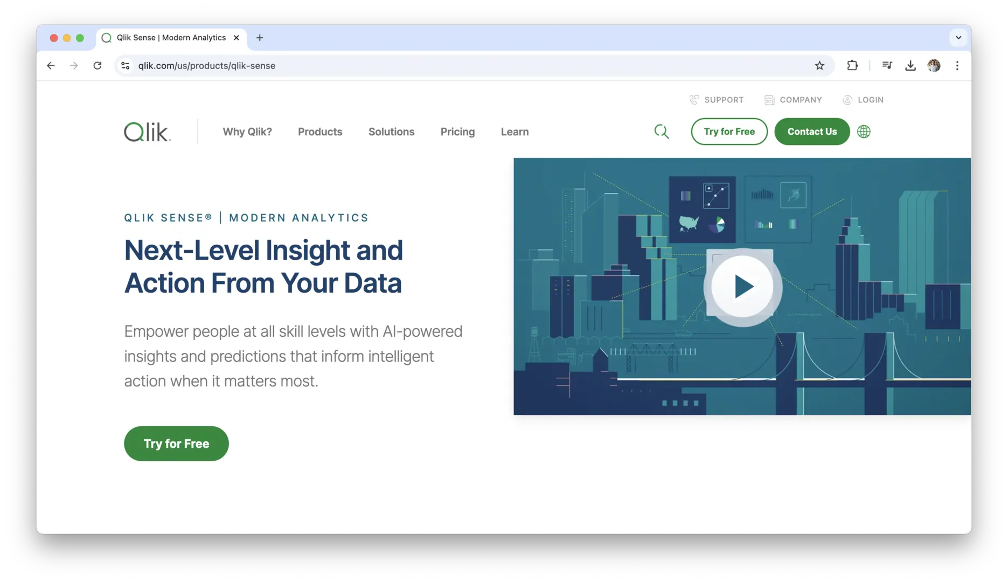Click the Login link
The image size is (1008, 582).
tap(863, 100)
